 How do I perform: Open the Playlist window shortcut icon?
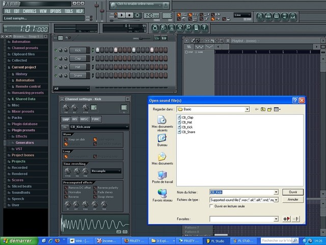pyautogui.click(x=260, y=16)
